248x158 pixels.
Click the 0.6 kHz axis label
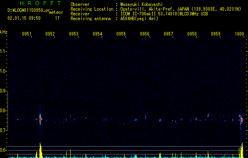[3, 150]
